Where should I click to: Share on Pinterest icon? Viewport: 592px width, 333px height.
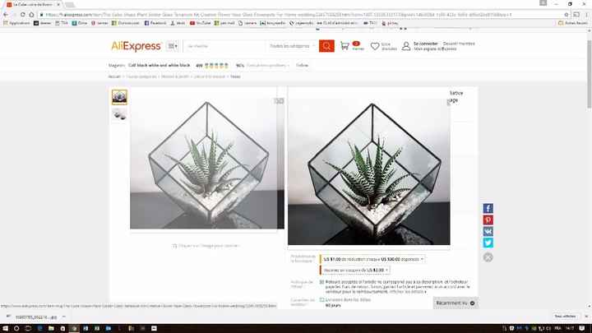pyautogui.click(x=488, y=220)
